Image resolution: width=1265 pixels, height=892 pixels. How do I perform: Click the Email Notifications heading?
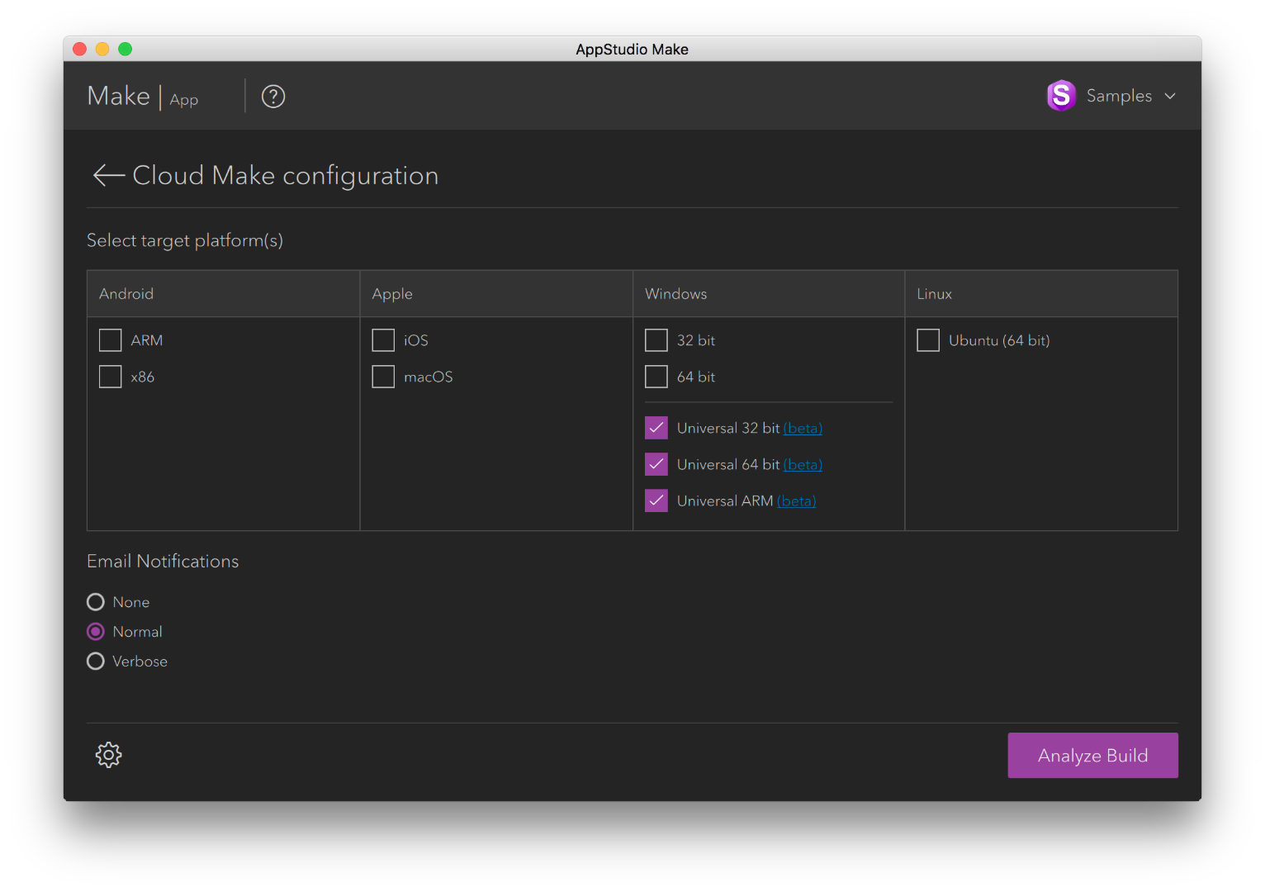pyautogui.click(x=163, y=562)
